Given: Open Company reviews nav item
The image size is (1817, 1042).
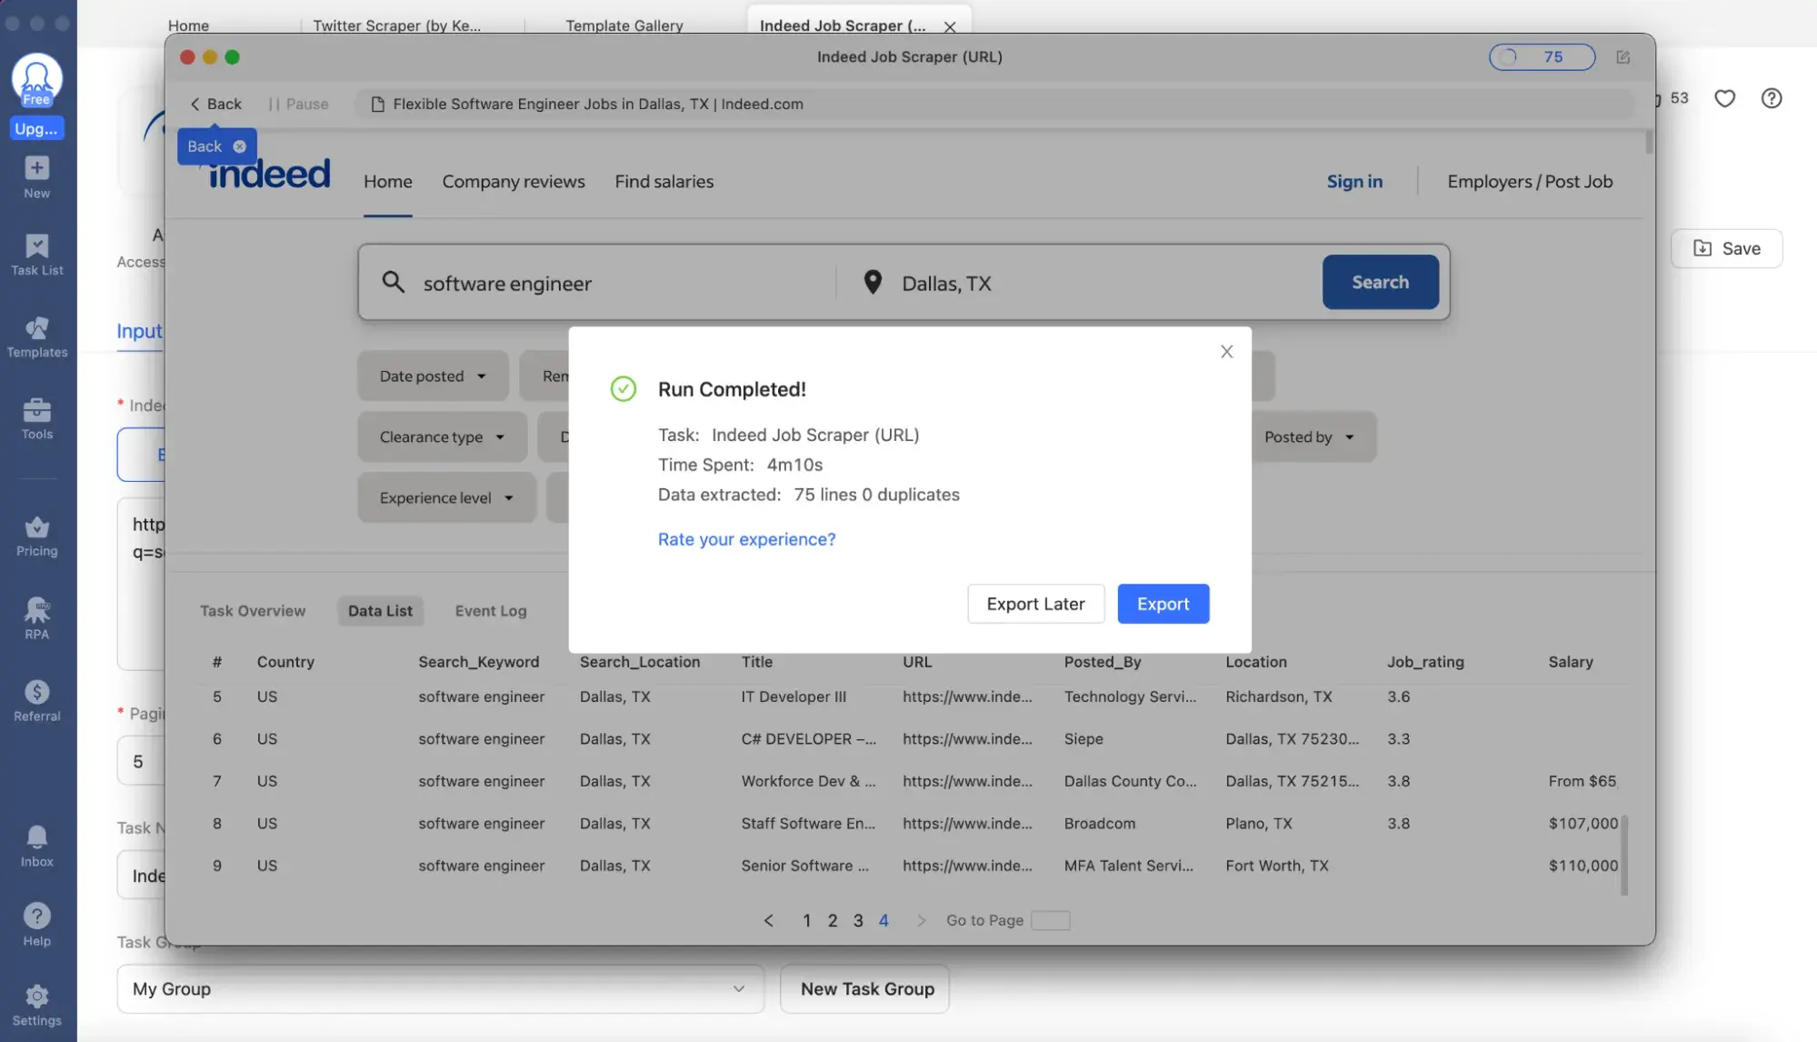Looking at the screenshot, I should [x=514, y=181].
